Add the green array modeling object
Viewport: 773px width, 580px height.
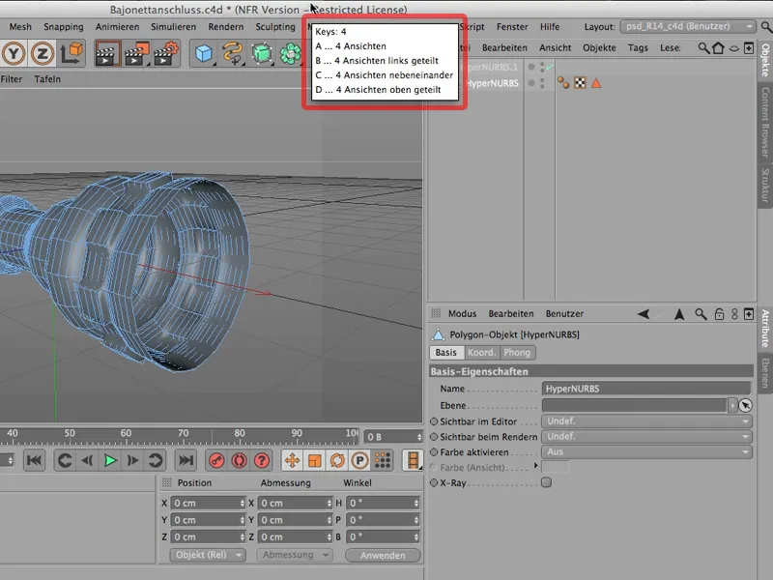[x=291, y=53]
